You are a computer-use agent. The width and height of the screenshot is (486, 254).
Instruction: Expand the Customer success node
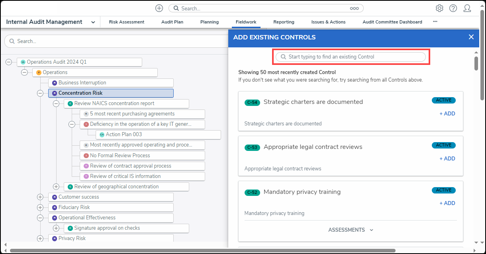[40, 197]
